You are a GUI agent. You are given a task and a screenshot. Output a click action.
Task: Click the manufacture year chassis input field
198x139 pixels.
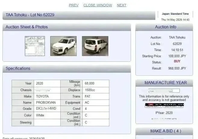(x=164, y=91)
